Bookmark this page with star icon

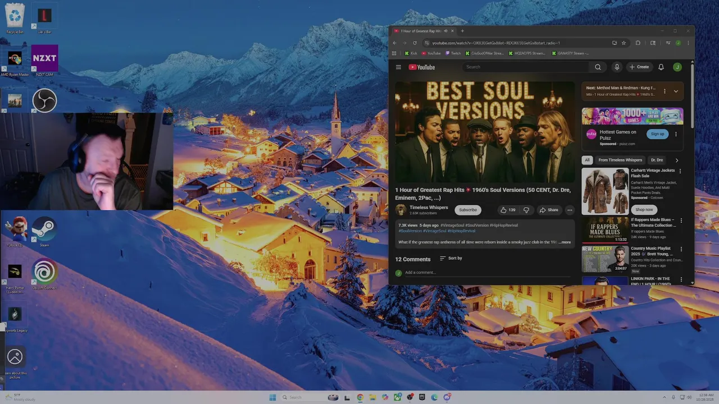click(x=624, y=43)
